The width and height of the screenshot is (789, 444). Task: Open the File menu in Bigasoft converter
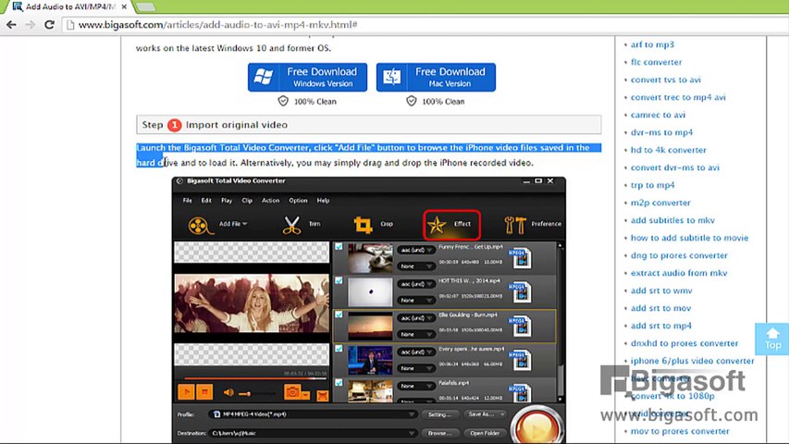pyautogui.click(x=187, y=201)
